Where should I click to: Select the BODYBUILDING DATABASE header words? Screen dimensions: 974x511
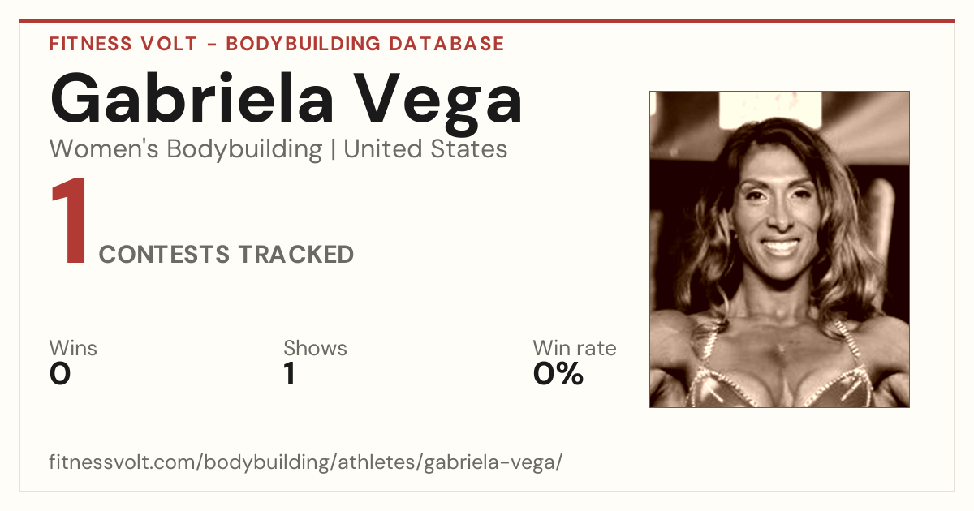click(365, 44)
